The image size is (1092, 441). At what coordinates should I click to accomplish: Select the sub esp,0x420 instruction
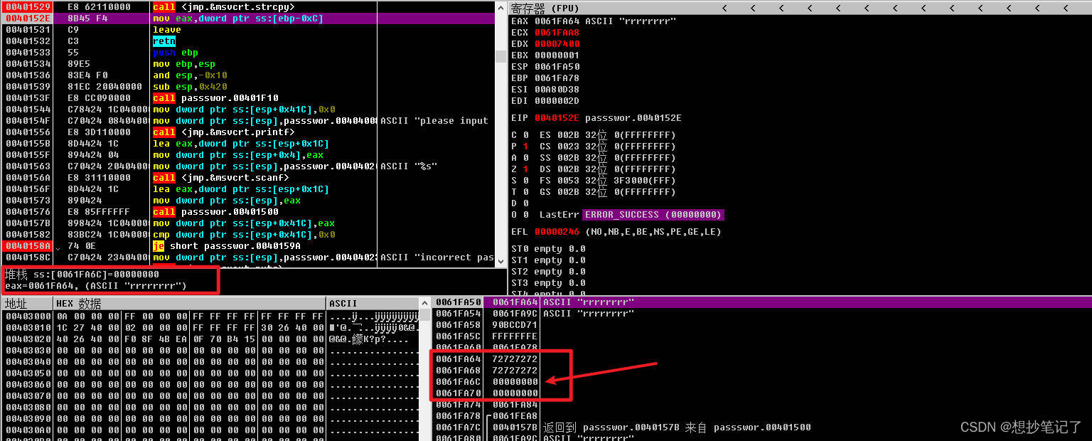coord(248,87)
